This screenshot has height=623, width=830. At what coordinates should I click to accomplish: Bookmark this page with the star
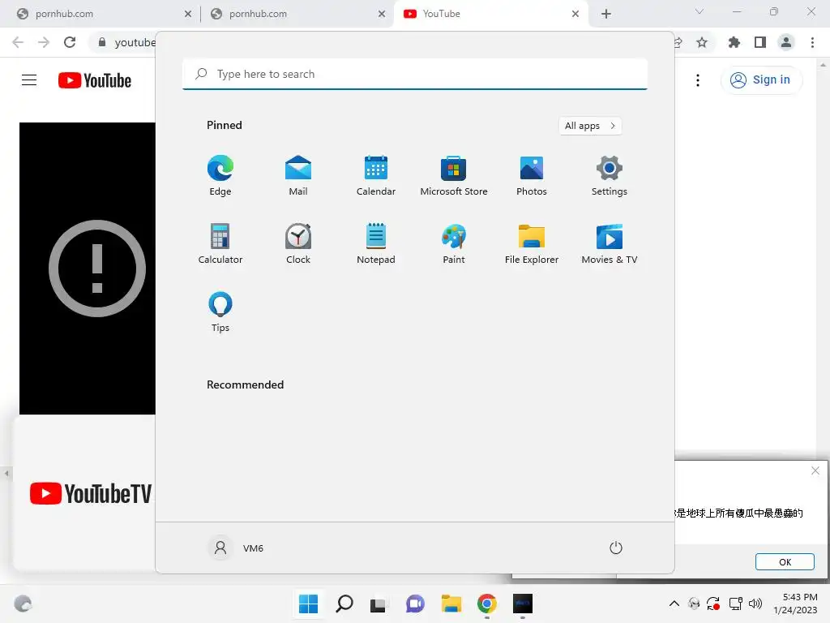(702, 42)
